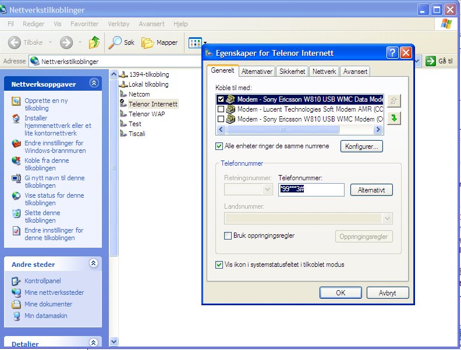Click the connection list scroll-down arrow
The width and height of the screenshot is (461, 350).
(114, 341)
